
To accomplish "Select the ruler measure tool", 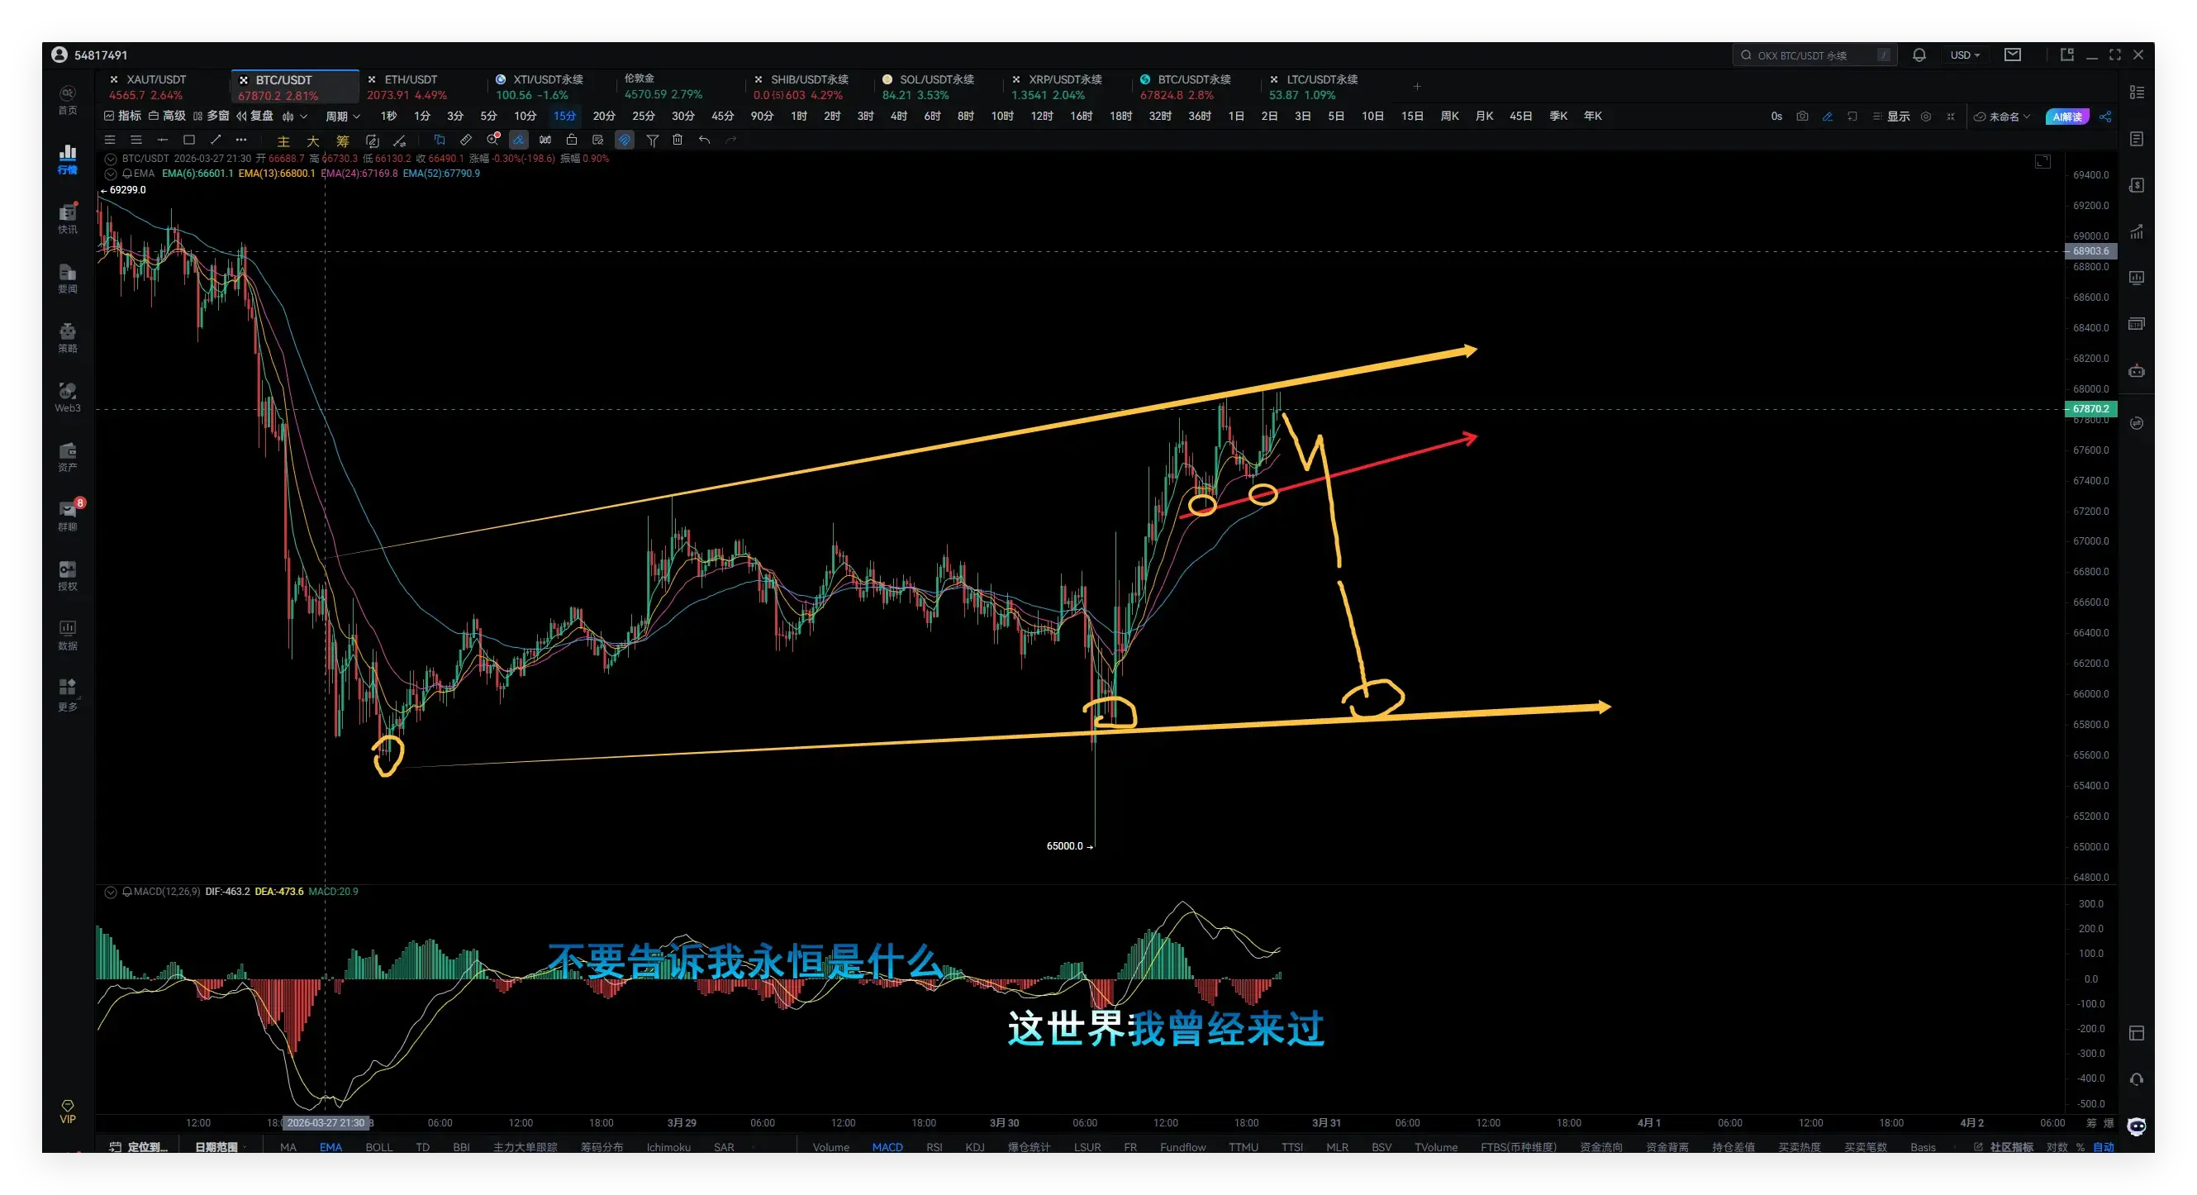I will (466, 140).
